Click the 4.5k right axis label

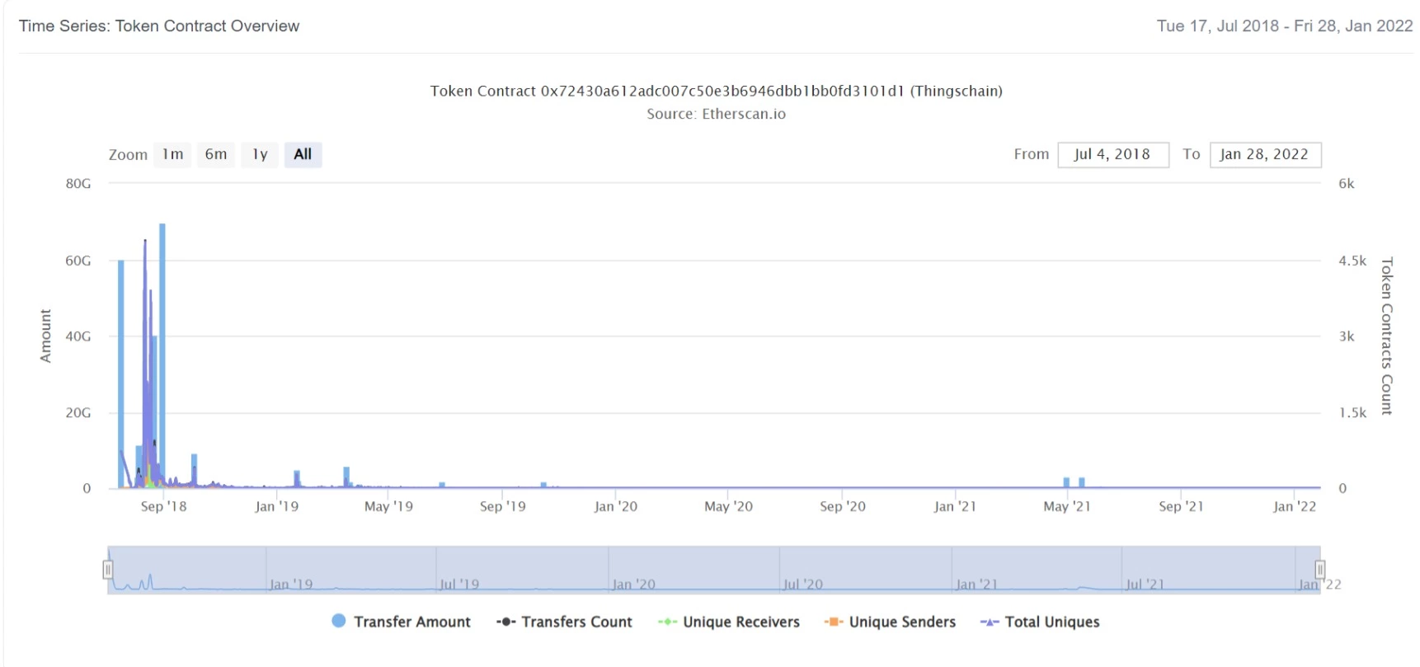pyautogui.click(x=1352, y=261)
